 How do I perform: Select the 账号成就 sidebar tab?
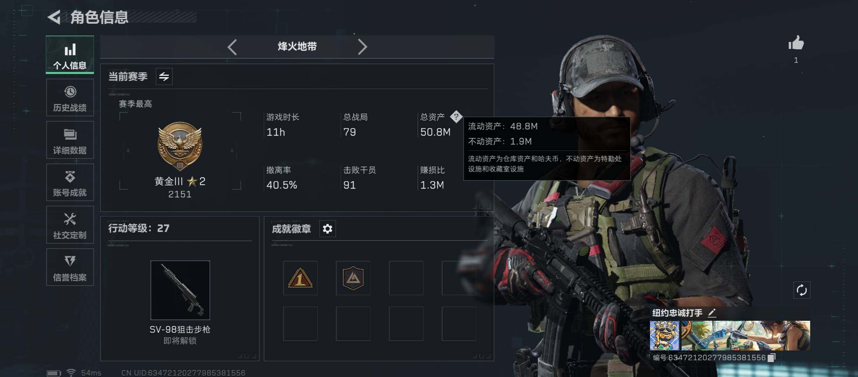tap(70, 182)
